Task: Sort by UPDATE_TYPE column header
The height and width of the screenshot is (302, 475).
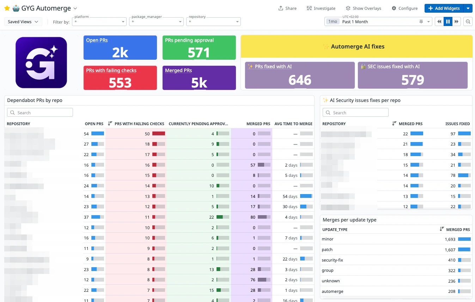Action: 335,230
